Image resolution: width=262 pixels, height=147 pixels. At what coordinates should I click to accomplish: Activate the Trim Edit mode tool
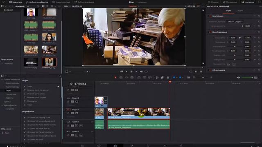[x=121, y=77]
